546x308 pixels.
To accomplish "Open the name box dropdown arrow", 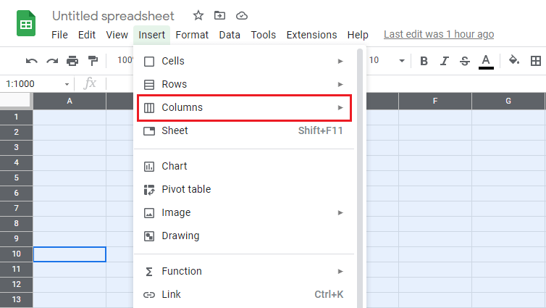I will (67, 84).
